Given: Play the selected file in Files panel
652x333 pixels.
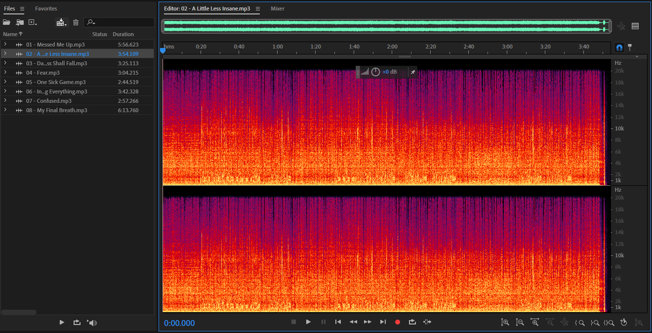Looking at the screenshot, I should pyautogui.click(x=62, y=322).
